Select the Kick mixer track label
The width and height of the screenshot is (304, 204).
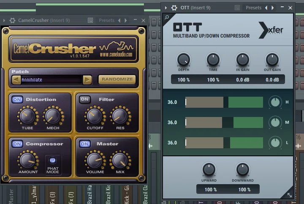pos(126,195)
